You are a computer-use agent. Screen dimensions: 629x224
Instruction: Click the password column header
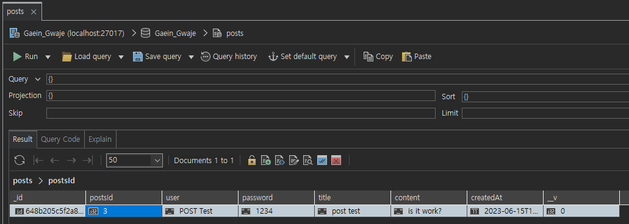coord(276,197)
